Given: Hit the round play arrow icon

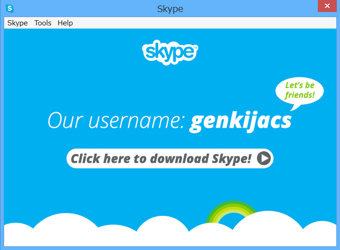Looking at the screenshot, I should [x=264, y=158].
